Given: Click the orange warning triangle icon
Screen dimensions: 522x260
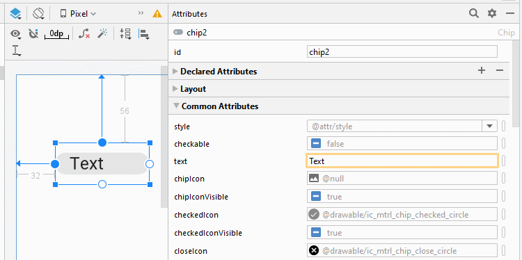Looking at the screenshot, I should tap(157, 14).
